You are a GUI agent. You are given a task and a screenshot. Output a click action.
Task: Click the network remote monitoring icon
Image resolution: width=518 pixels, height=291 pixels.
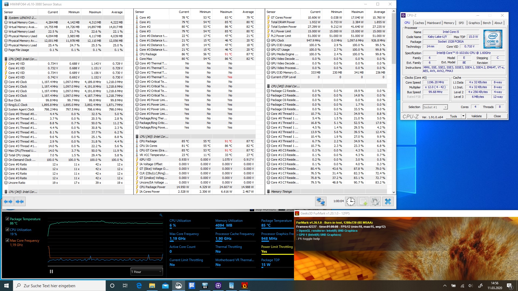[x=321, y=202]
